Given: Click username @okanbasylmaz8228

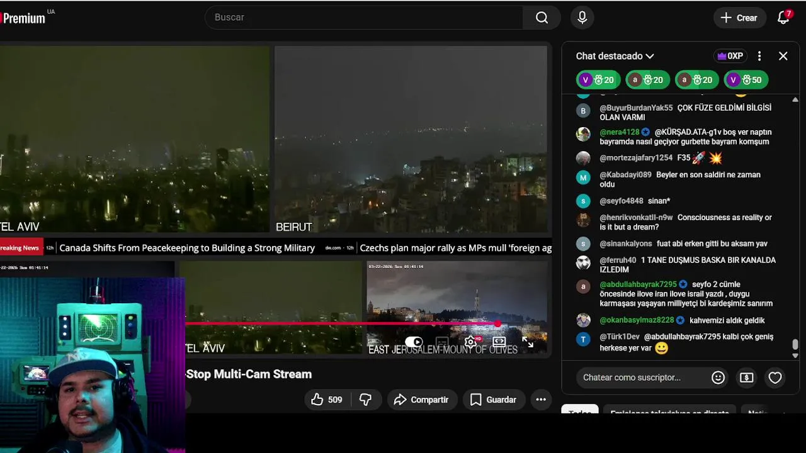Looking at the screenshot, I should pos(637,320).
